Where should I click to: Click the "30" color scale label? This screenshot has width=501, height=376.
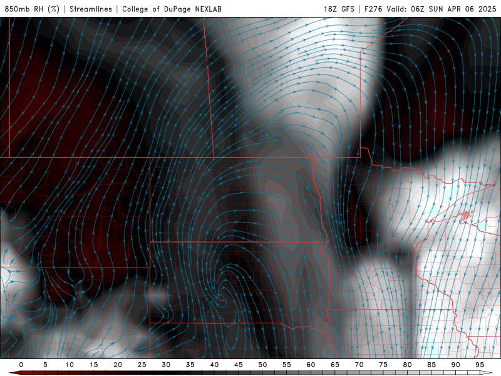[166, 365]
